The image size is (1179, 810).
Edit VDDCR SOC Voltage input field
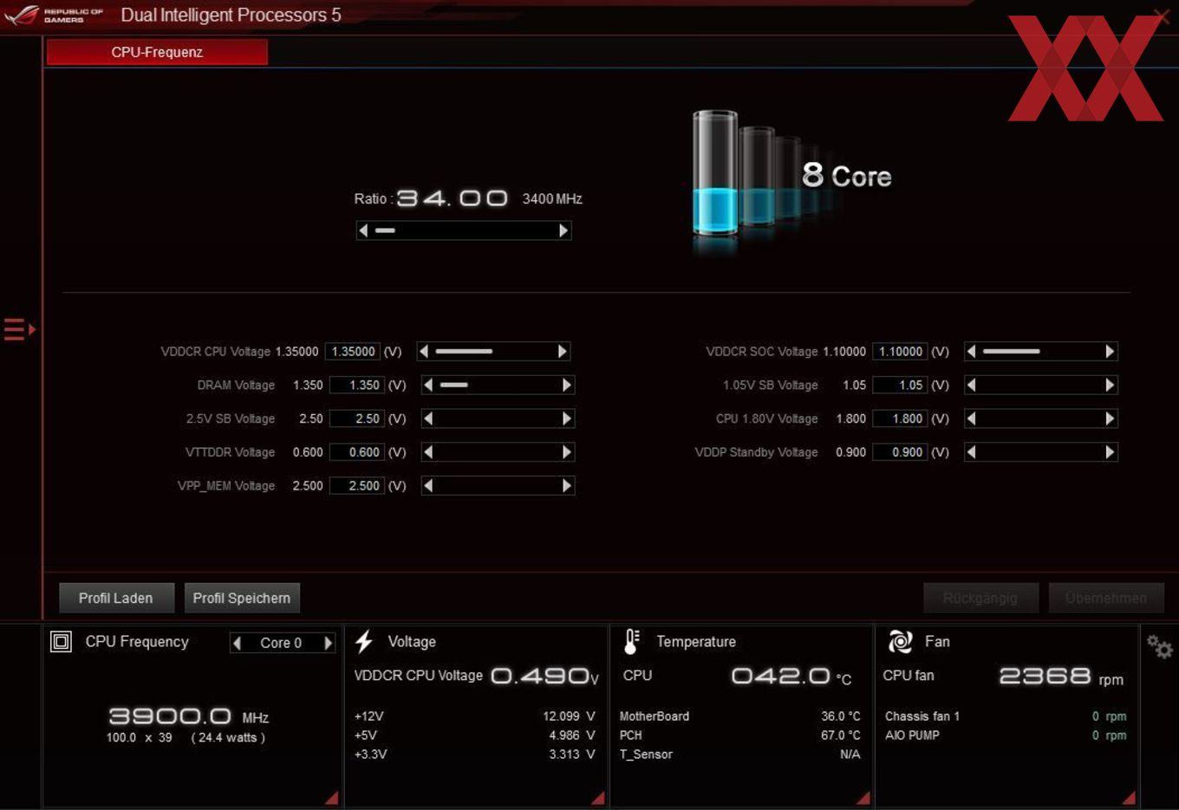[900, 352]
